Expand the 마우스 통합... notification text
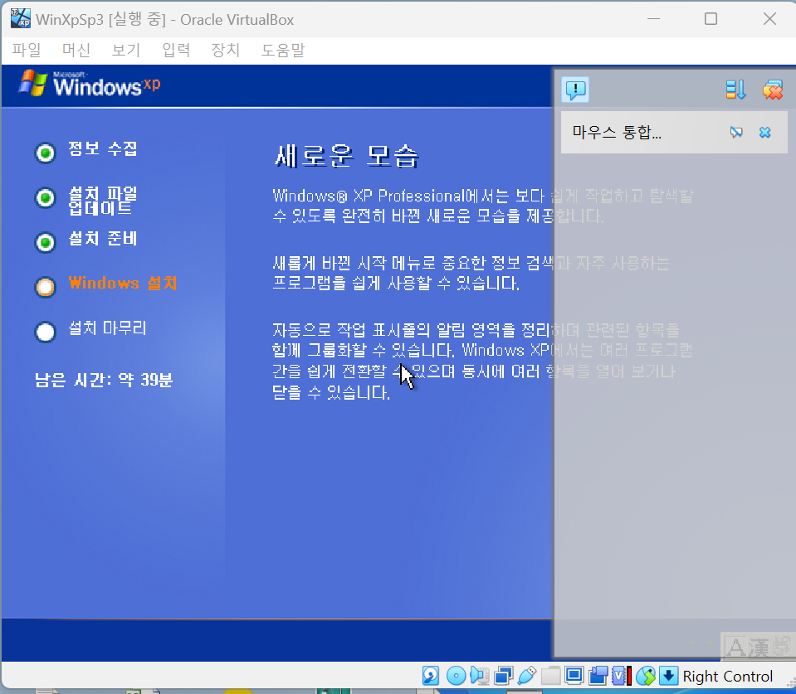The width and height of the screenshot is (796, 694). [x=617, y=133]
